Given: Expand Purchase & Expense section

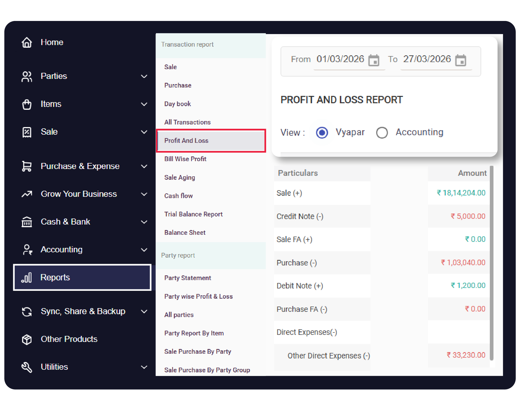Looking at the screenshot, I should pyautogui.click(x=144, y=166).
